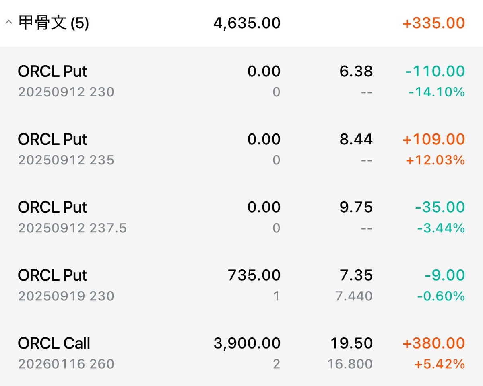The height and width of the screenshot is (386, 483).
Task: Open ORCL Put 20250912 237.5 position
Action: pyautogui.click(x=242, y=217)
